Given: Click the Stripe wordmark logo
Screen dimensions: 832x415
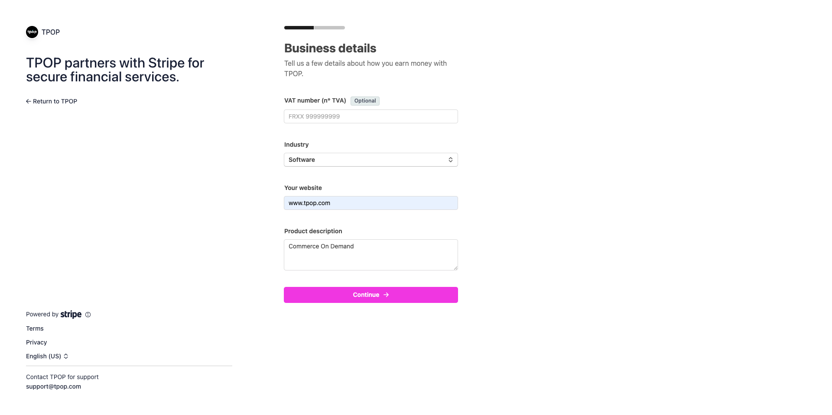Looking at the screenshot, I should (x=71, y=314).
